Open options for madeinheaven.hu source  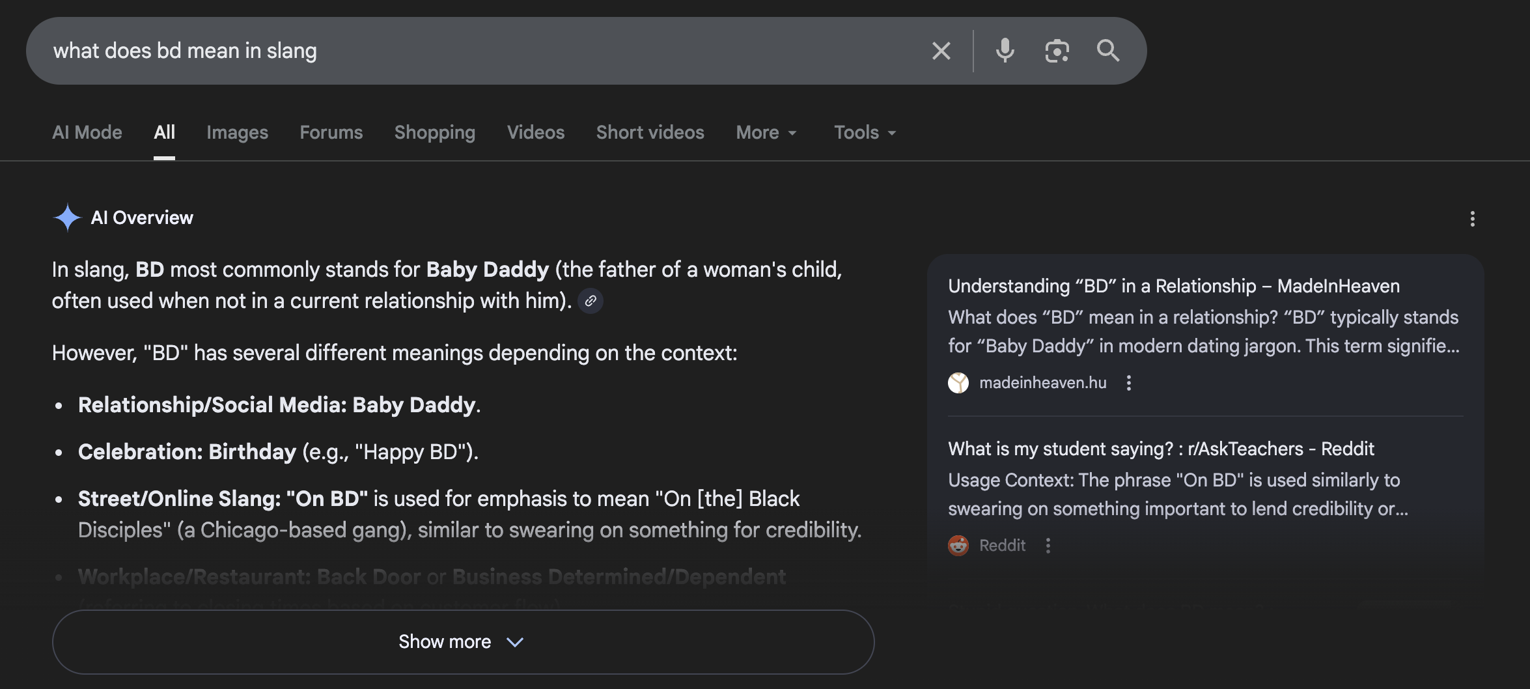pos(1129,383)
